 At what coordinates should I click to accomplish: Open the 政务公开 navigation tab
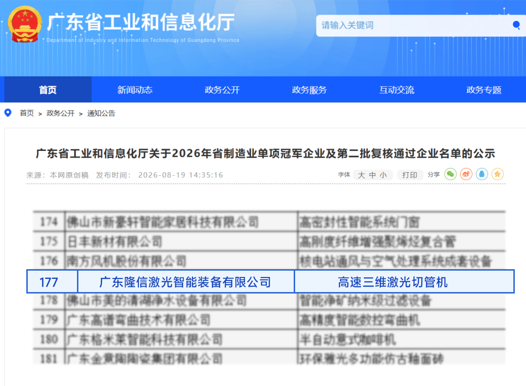(222, 90)
